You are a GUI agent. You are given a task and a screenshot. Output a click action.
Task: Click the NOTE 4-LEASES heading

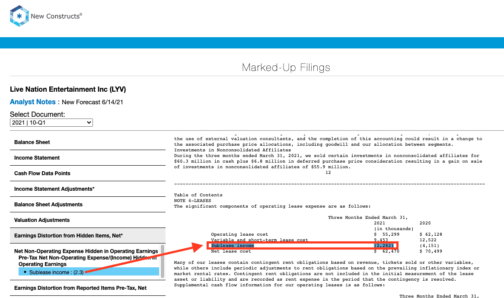[192, 201]
